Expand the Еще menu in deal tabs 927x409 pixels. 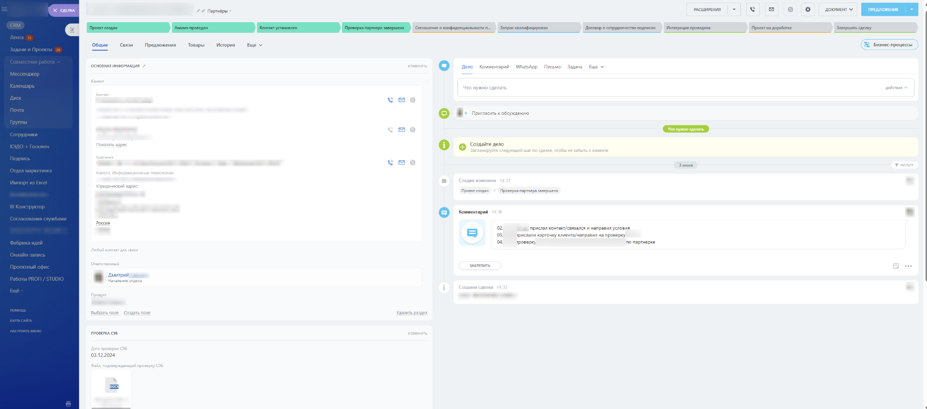pyautogui.click(x=255, y=45)
